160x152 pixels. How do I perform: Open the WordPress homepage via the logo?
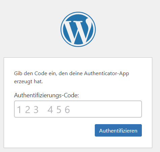(78, 29)
